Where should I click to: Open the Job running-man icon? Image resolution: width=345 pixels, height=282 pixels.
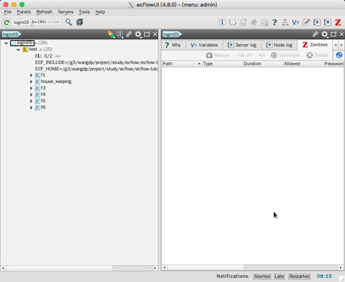point(254,22)
